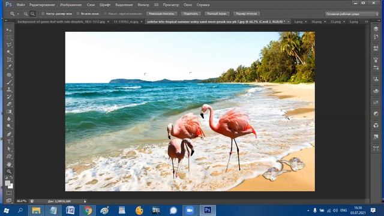This screenshot has height=216, width=384.
Task: Show hidden system tray icons
Action: pyautogui.click(x=308, y=211)
